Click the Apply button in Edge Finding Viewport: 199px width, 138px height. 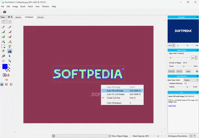pos(188,71)
